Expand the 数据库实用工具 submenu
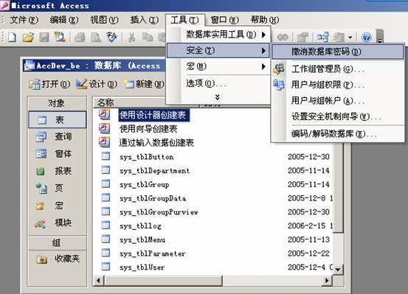 click(218, 35)
